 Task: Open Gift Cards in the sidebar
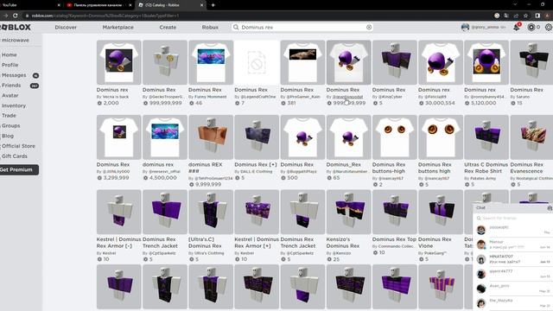(15, 155)
